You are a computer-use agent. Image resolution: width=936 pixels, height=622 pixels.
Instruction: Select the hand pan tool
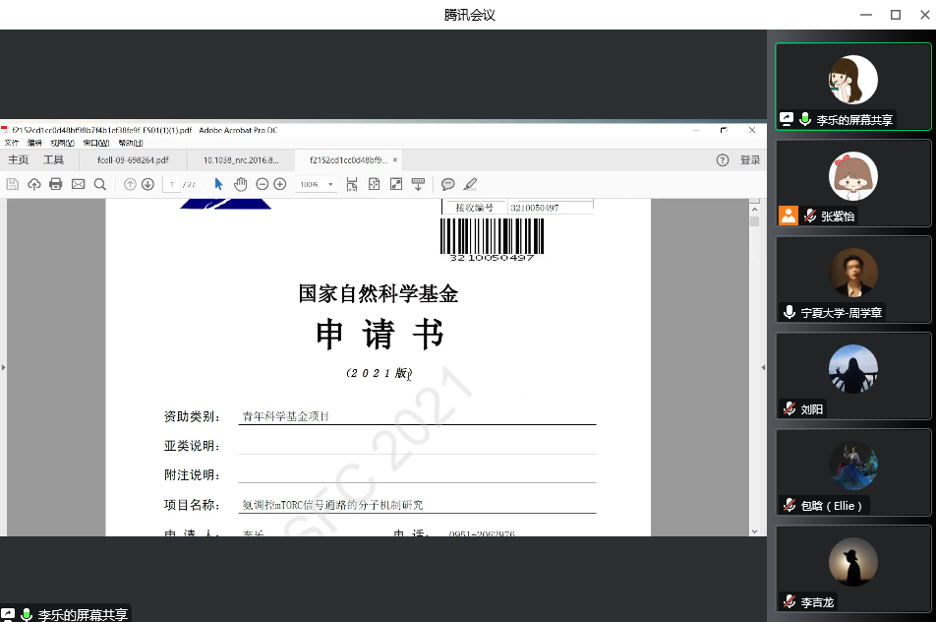coord(241,184)
